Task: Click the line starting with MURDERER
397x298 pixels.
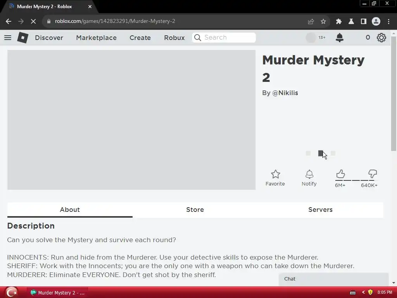Action: tap(111, 275)
